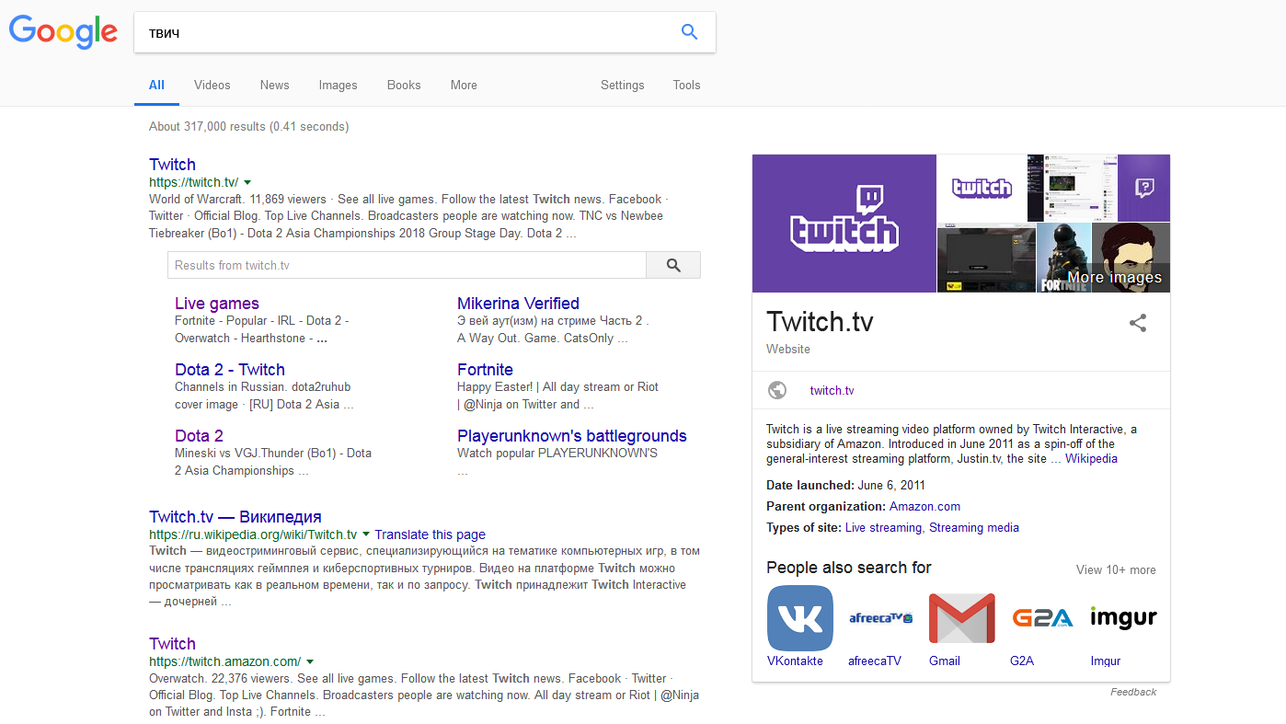Click the https://twitch.tv/ green URL
Viewport: 1286px width, 724px height.
click(193, 183)
